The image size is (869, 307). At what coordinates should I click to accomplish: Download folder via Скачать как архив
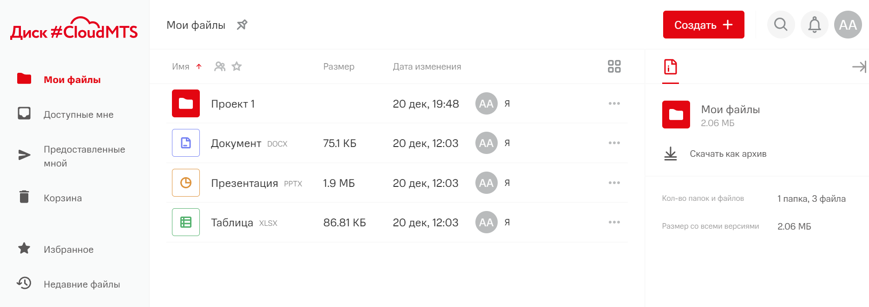click(x=728, y=154)
